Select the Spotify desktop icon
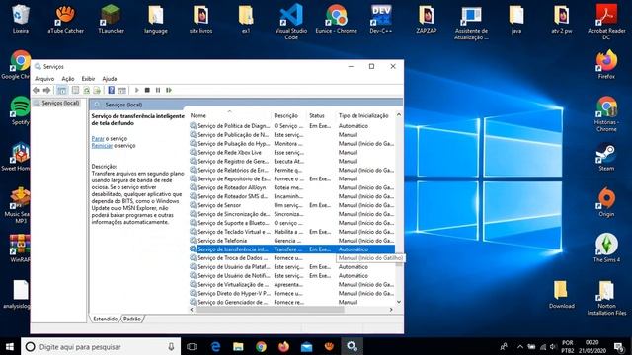Image resolution: width=632 pixels, height=355 pixels. [x=20, y=110]
